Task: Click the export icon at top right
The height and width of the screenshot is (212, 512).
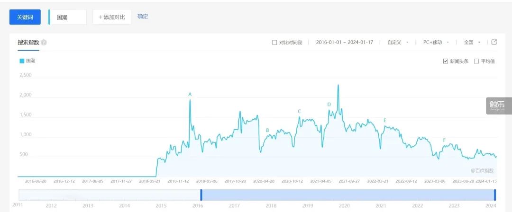Action: pos(494,42)
